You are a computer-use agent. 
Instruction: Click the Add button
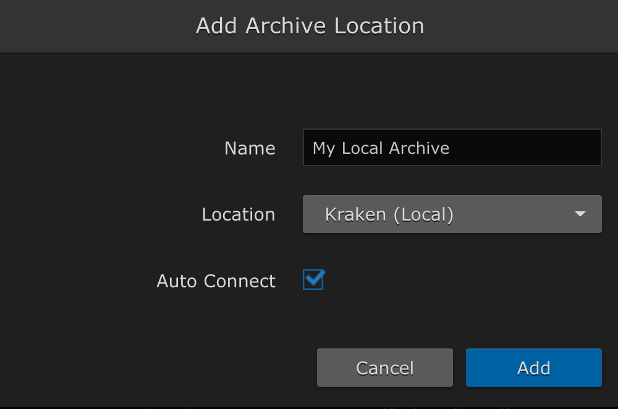click(533, 368)
